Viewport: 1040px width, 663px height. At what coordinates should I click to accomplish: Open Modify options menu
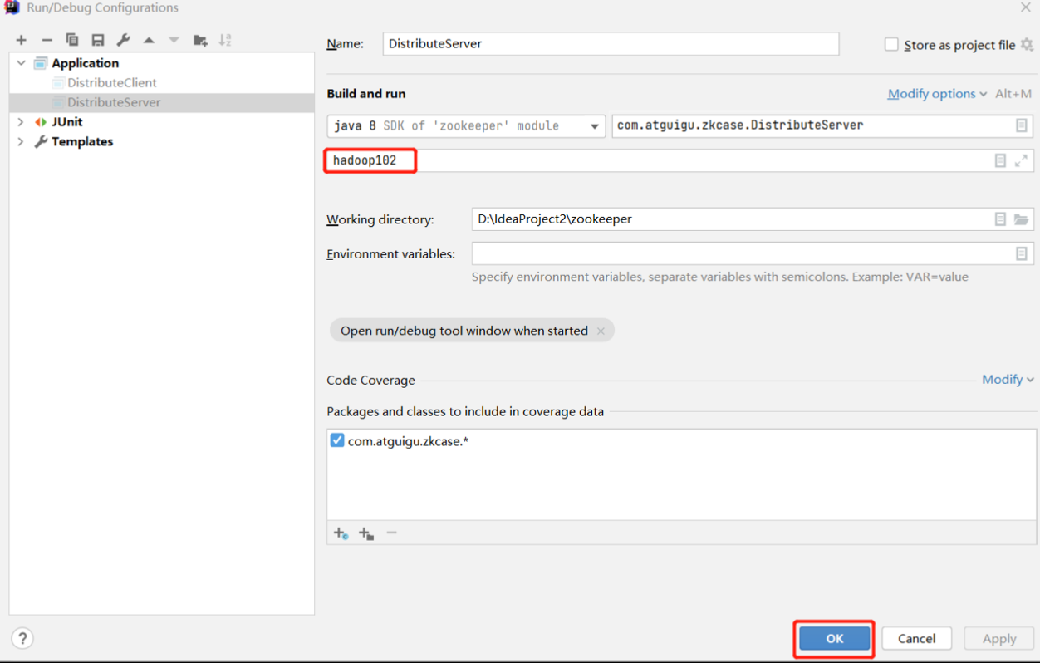point(937,94)
